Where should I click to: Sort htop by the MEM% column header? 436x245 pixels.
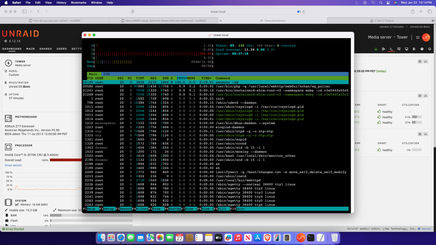tap(191, 78)
